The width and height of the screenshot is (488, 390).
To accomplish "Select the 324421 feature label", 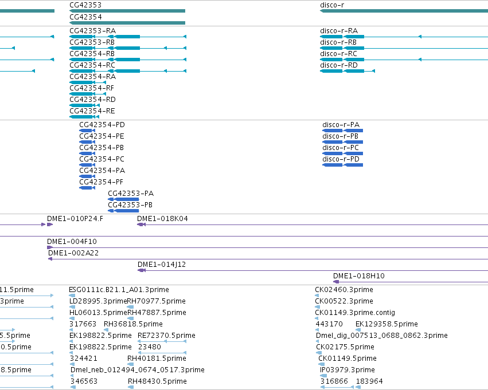I will click(x=83, y=359).
